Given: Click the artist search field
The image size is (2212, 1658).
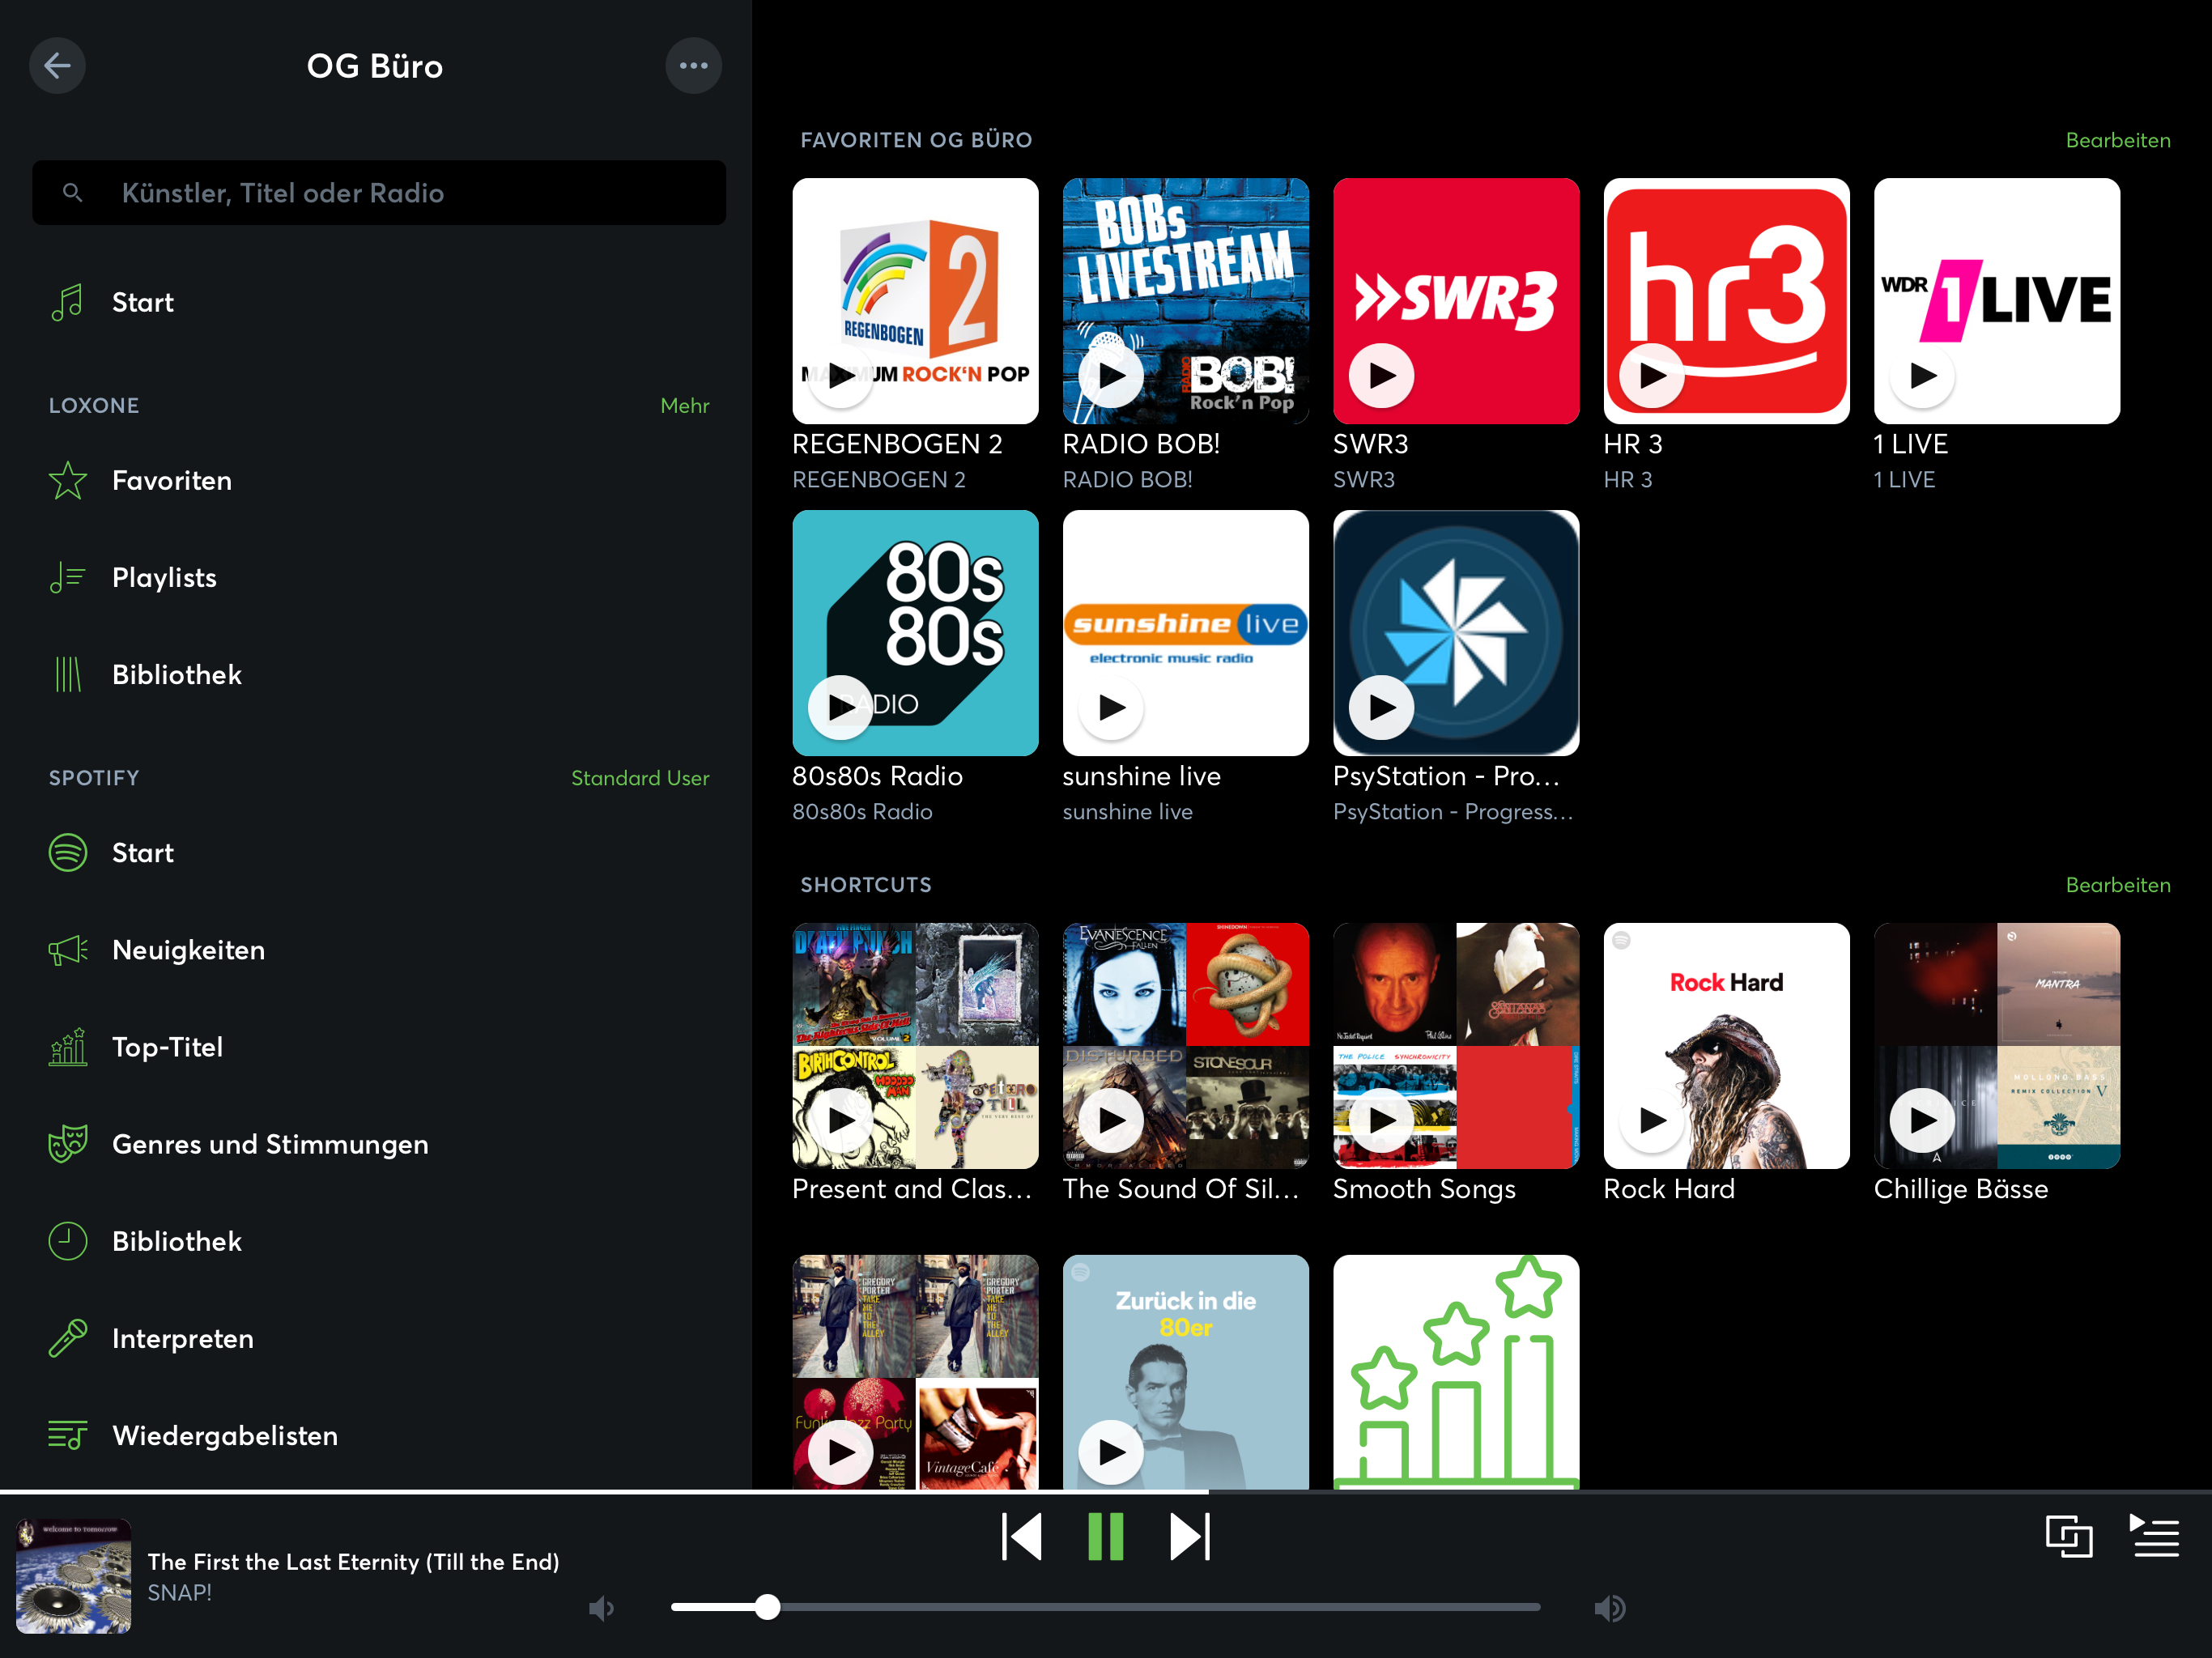Looking at the screenshot, I should point(380,193).
